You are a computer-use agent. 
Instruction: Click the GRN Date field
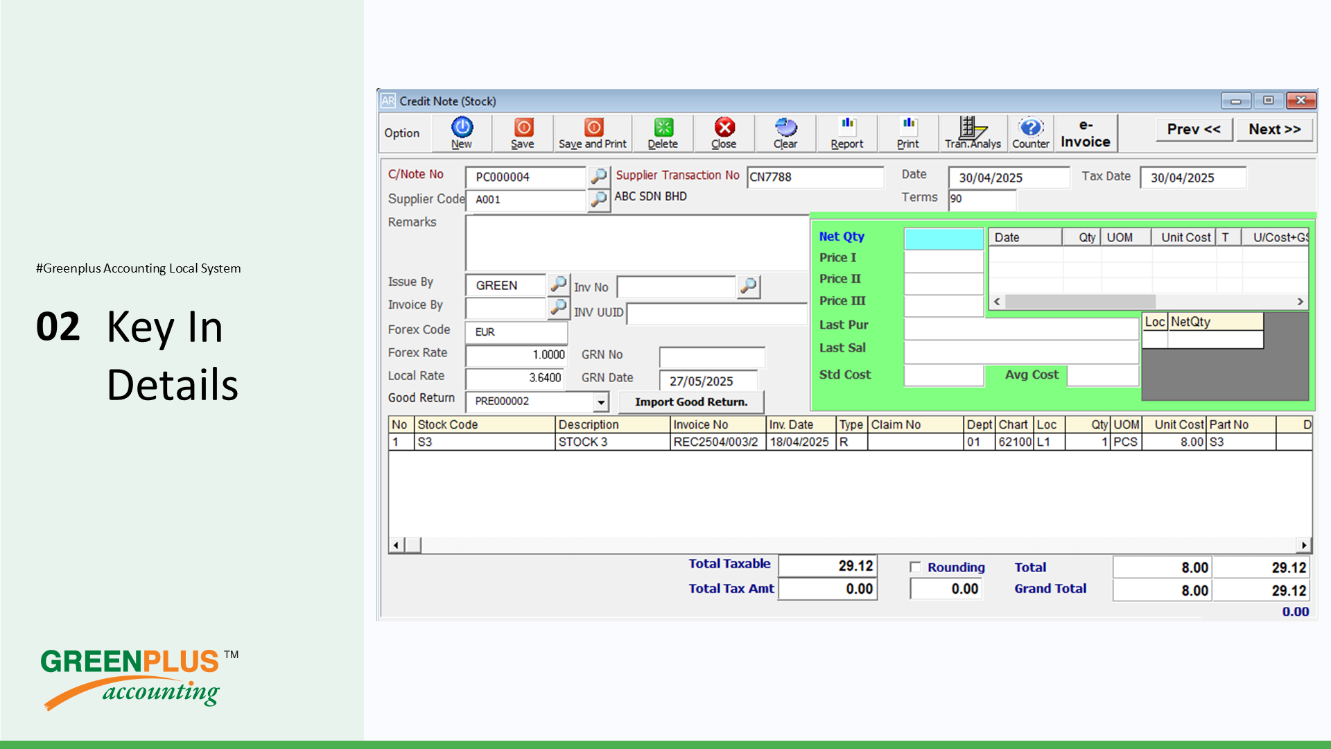click(x=708, y=381)
